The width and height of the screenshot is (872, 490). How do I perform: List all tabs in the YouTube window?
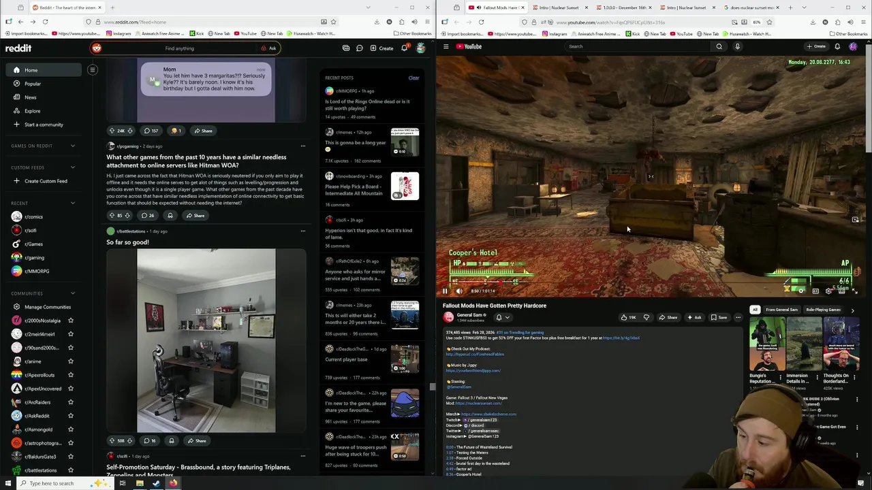click(805, 7)
